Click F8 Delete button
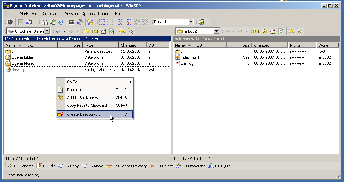 161,166
